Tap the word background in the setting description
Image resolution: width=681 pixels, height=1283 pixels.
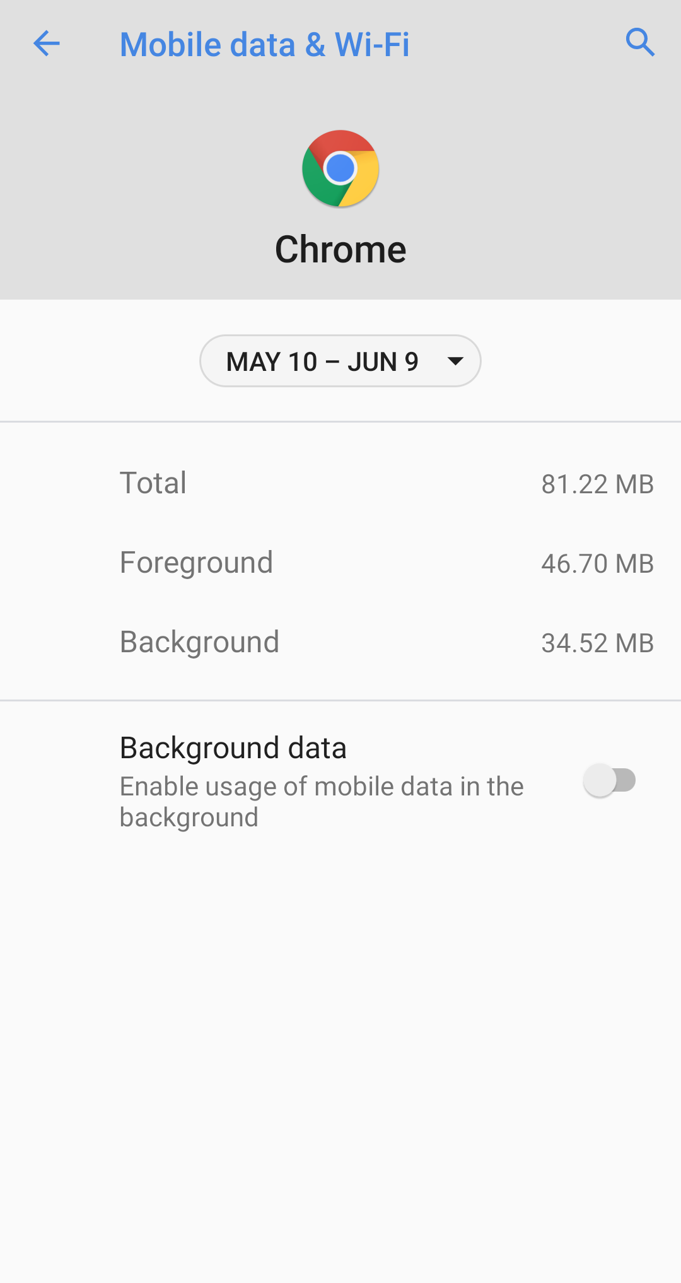point(189,817)
